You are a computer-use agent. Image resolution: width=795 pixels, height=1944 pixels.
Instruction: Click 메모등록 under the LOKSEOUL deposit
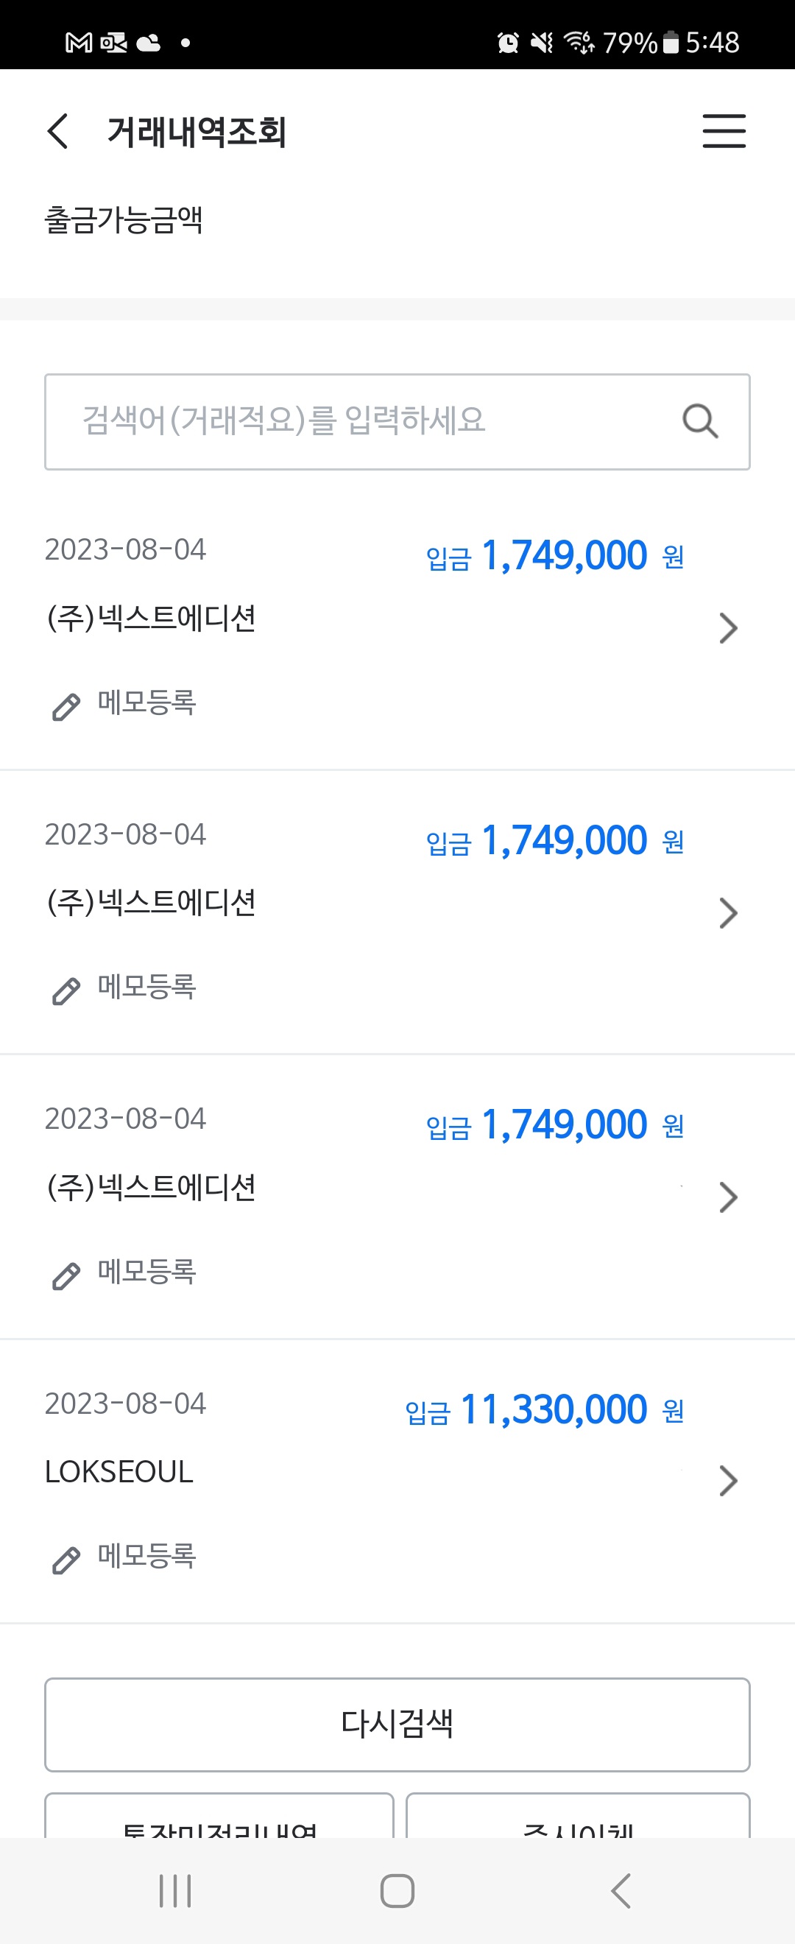click(147, 1556)
